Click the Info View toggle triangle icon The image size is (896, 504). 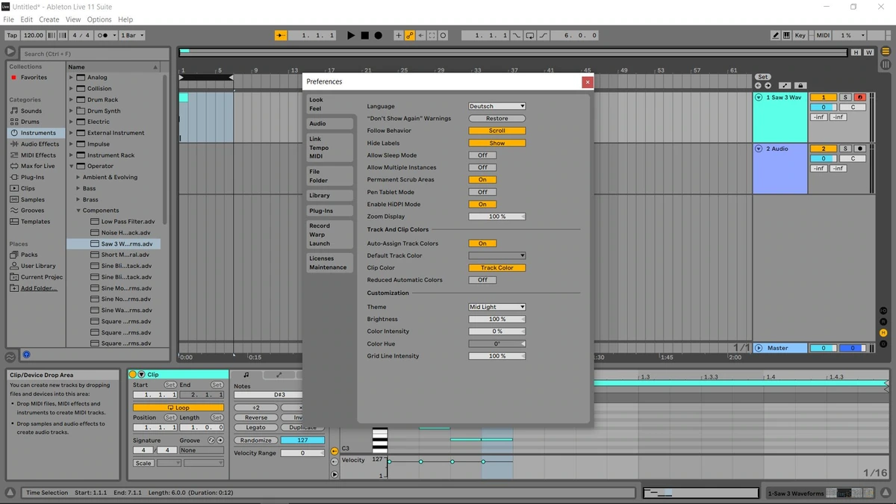click(x=10, y=493)
